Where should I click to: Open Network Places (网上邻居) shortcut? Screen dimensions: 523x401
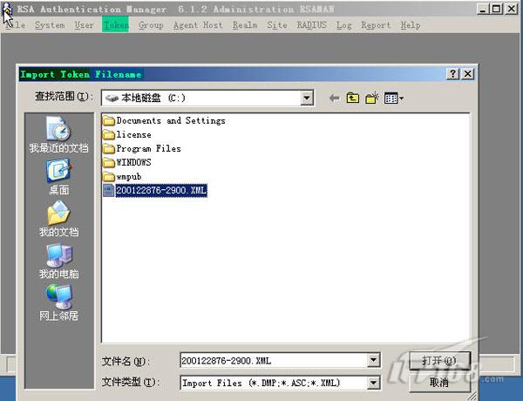58,302
